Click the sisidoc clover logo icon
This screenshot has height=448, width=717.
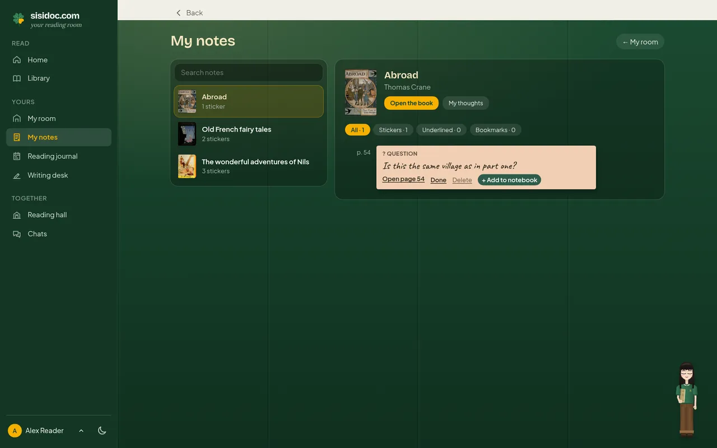18,19
